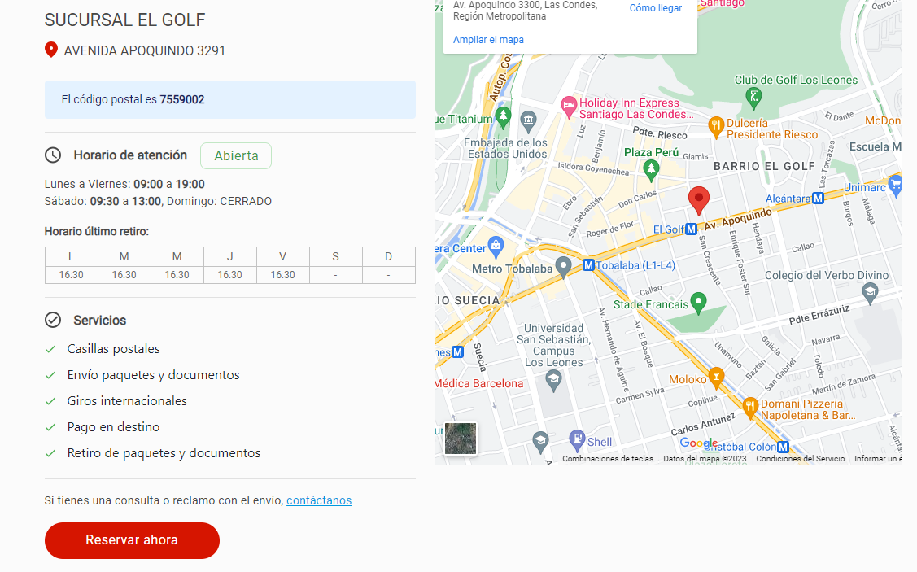The height and width of the screenshot is (572, 917).
Task: Click the Shell gas station marker
Action: click(x=577, y=440)
